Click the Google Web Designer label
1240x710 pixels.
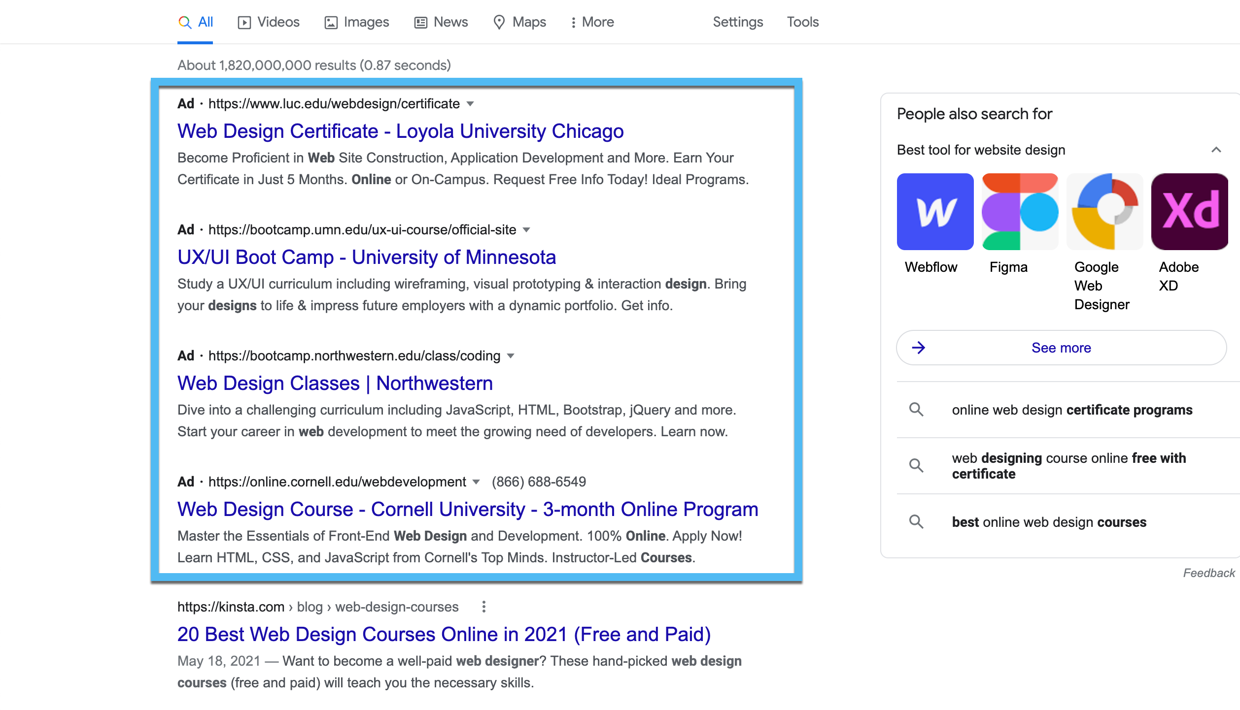pyautogui.click(x=1102, y=286)
